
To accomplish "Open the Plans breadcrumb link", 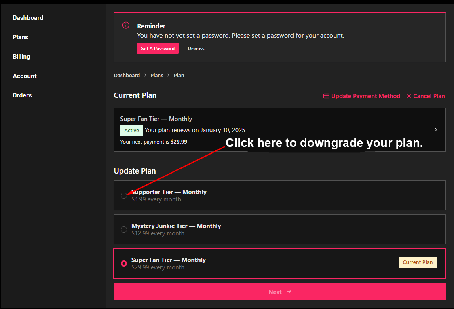I will tap(156, 75).
